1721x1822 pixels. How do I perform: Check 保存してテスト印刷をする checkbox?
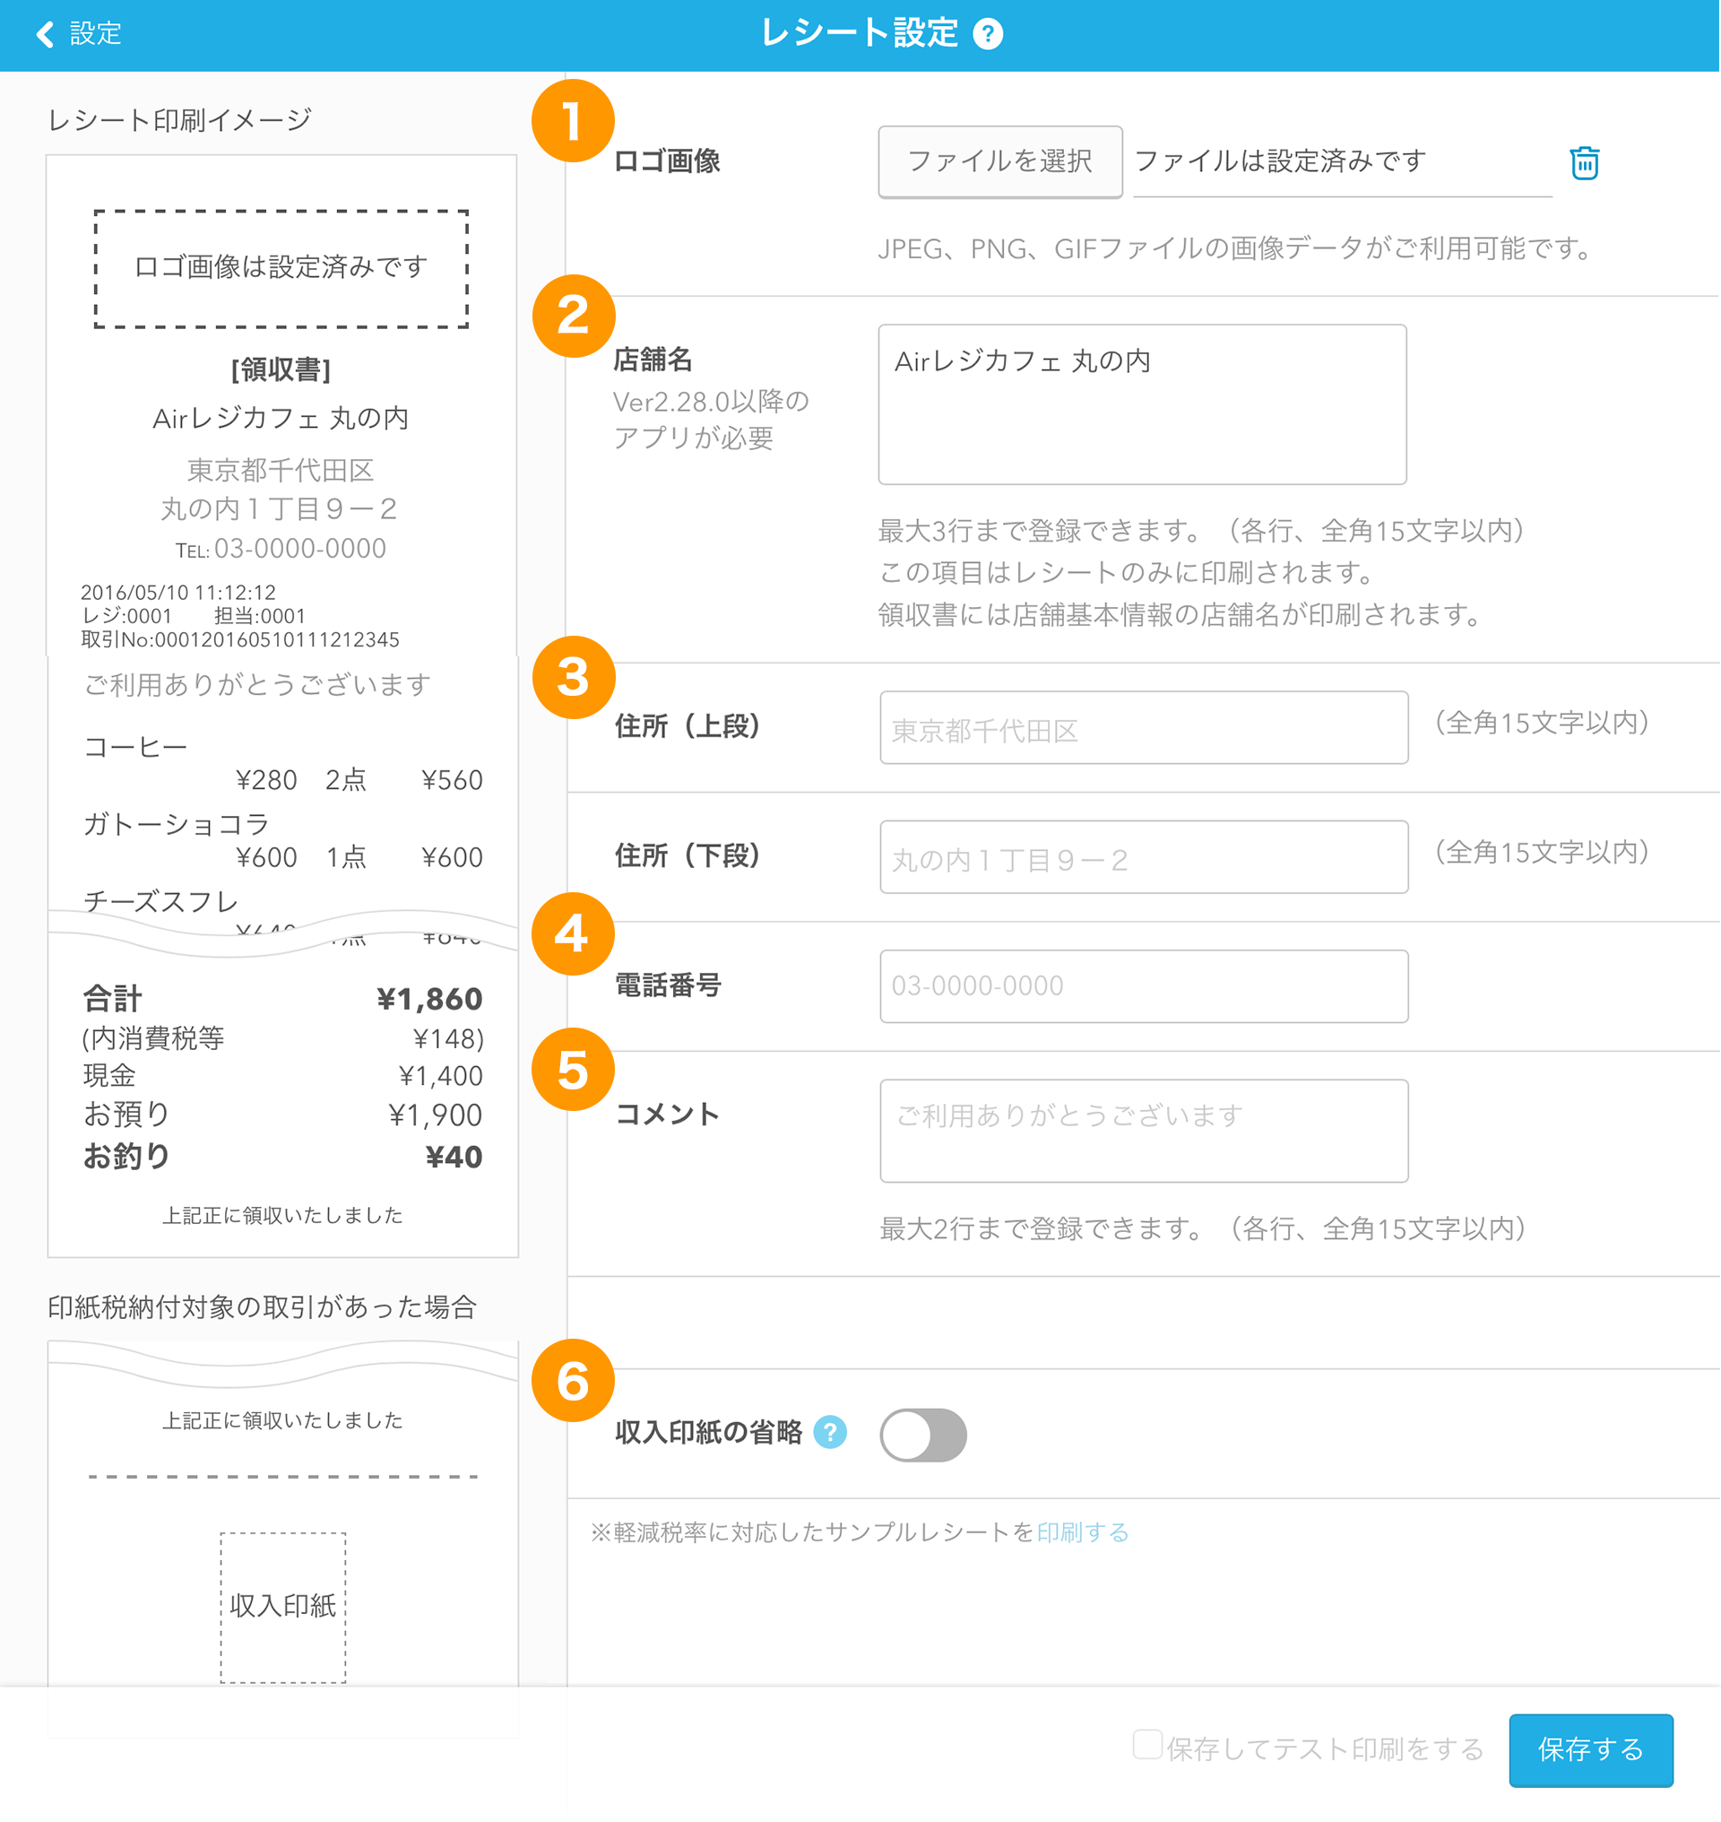[x=1146, y=1745]
